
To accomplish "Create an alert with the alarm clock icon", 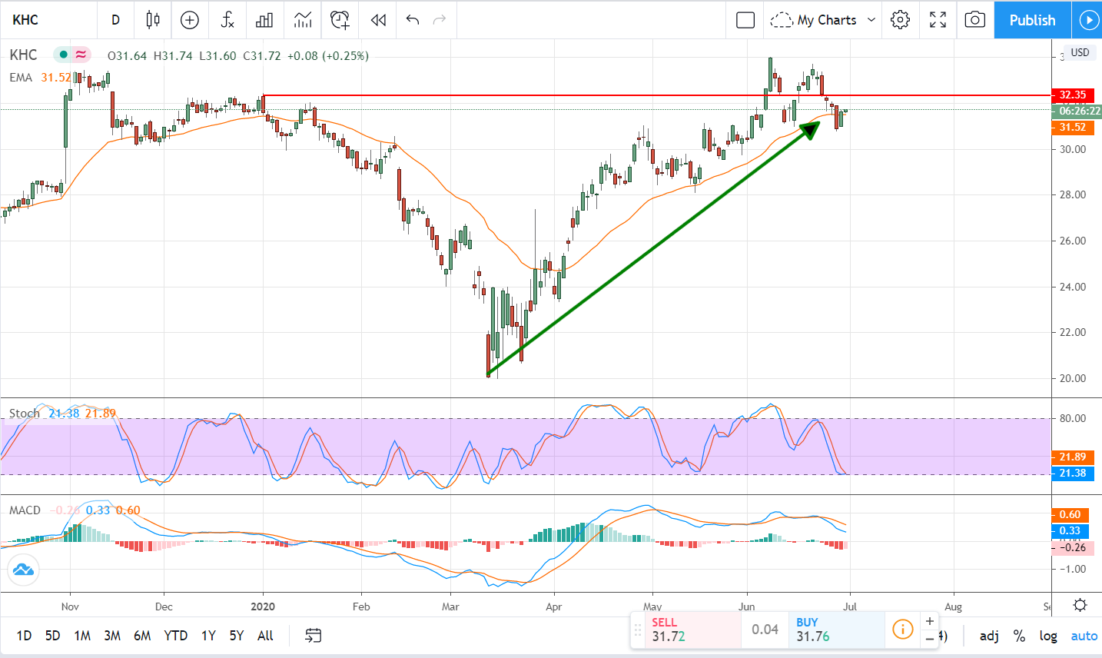I will click(x=340, y=20).
